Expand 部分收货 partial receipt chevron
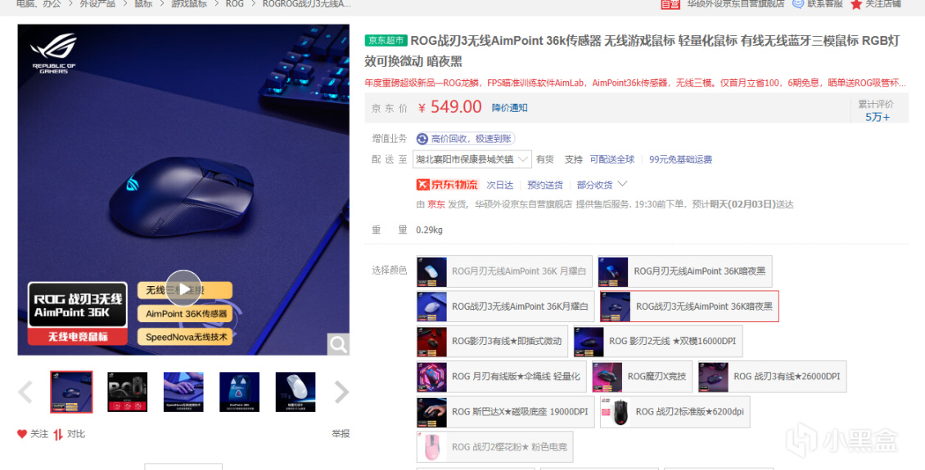This screenshot has height=470, width=925. tap(622, 185)
